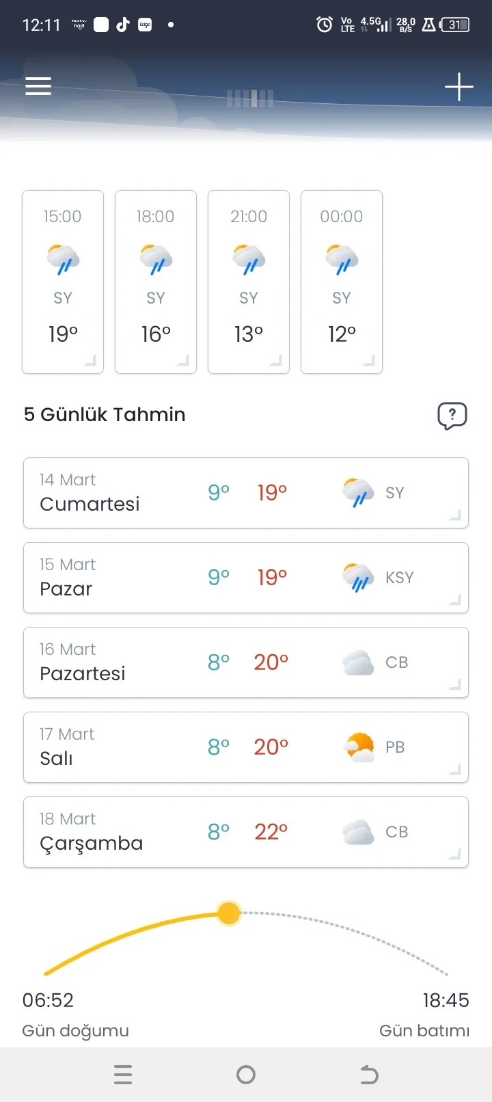Tap the 06:52 Gün doğumu sunrise time
This screenshot has width=492, height=1102.
click(x=48, y=1001)
